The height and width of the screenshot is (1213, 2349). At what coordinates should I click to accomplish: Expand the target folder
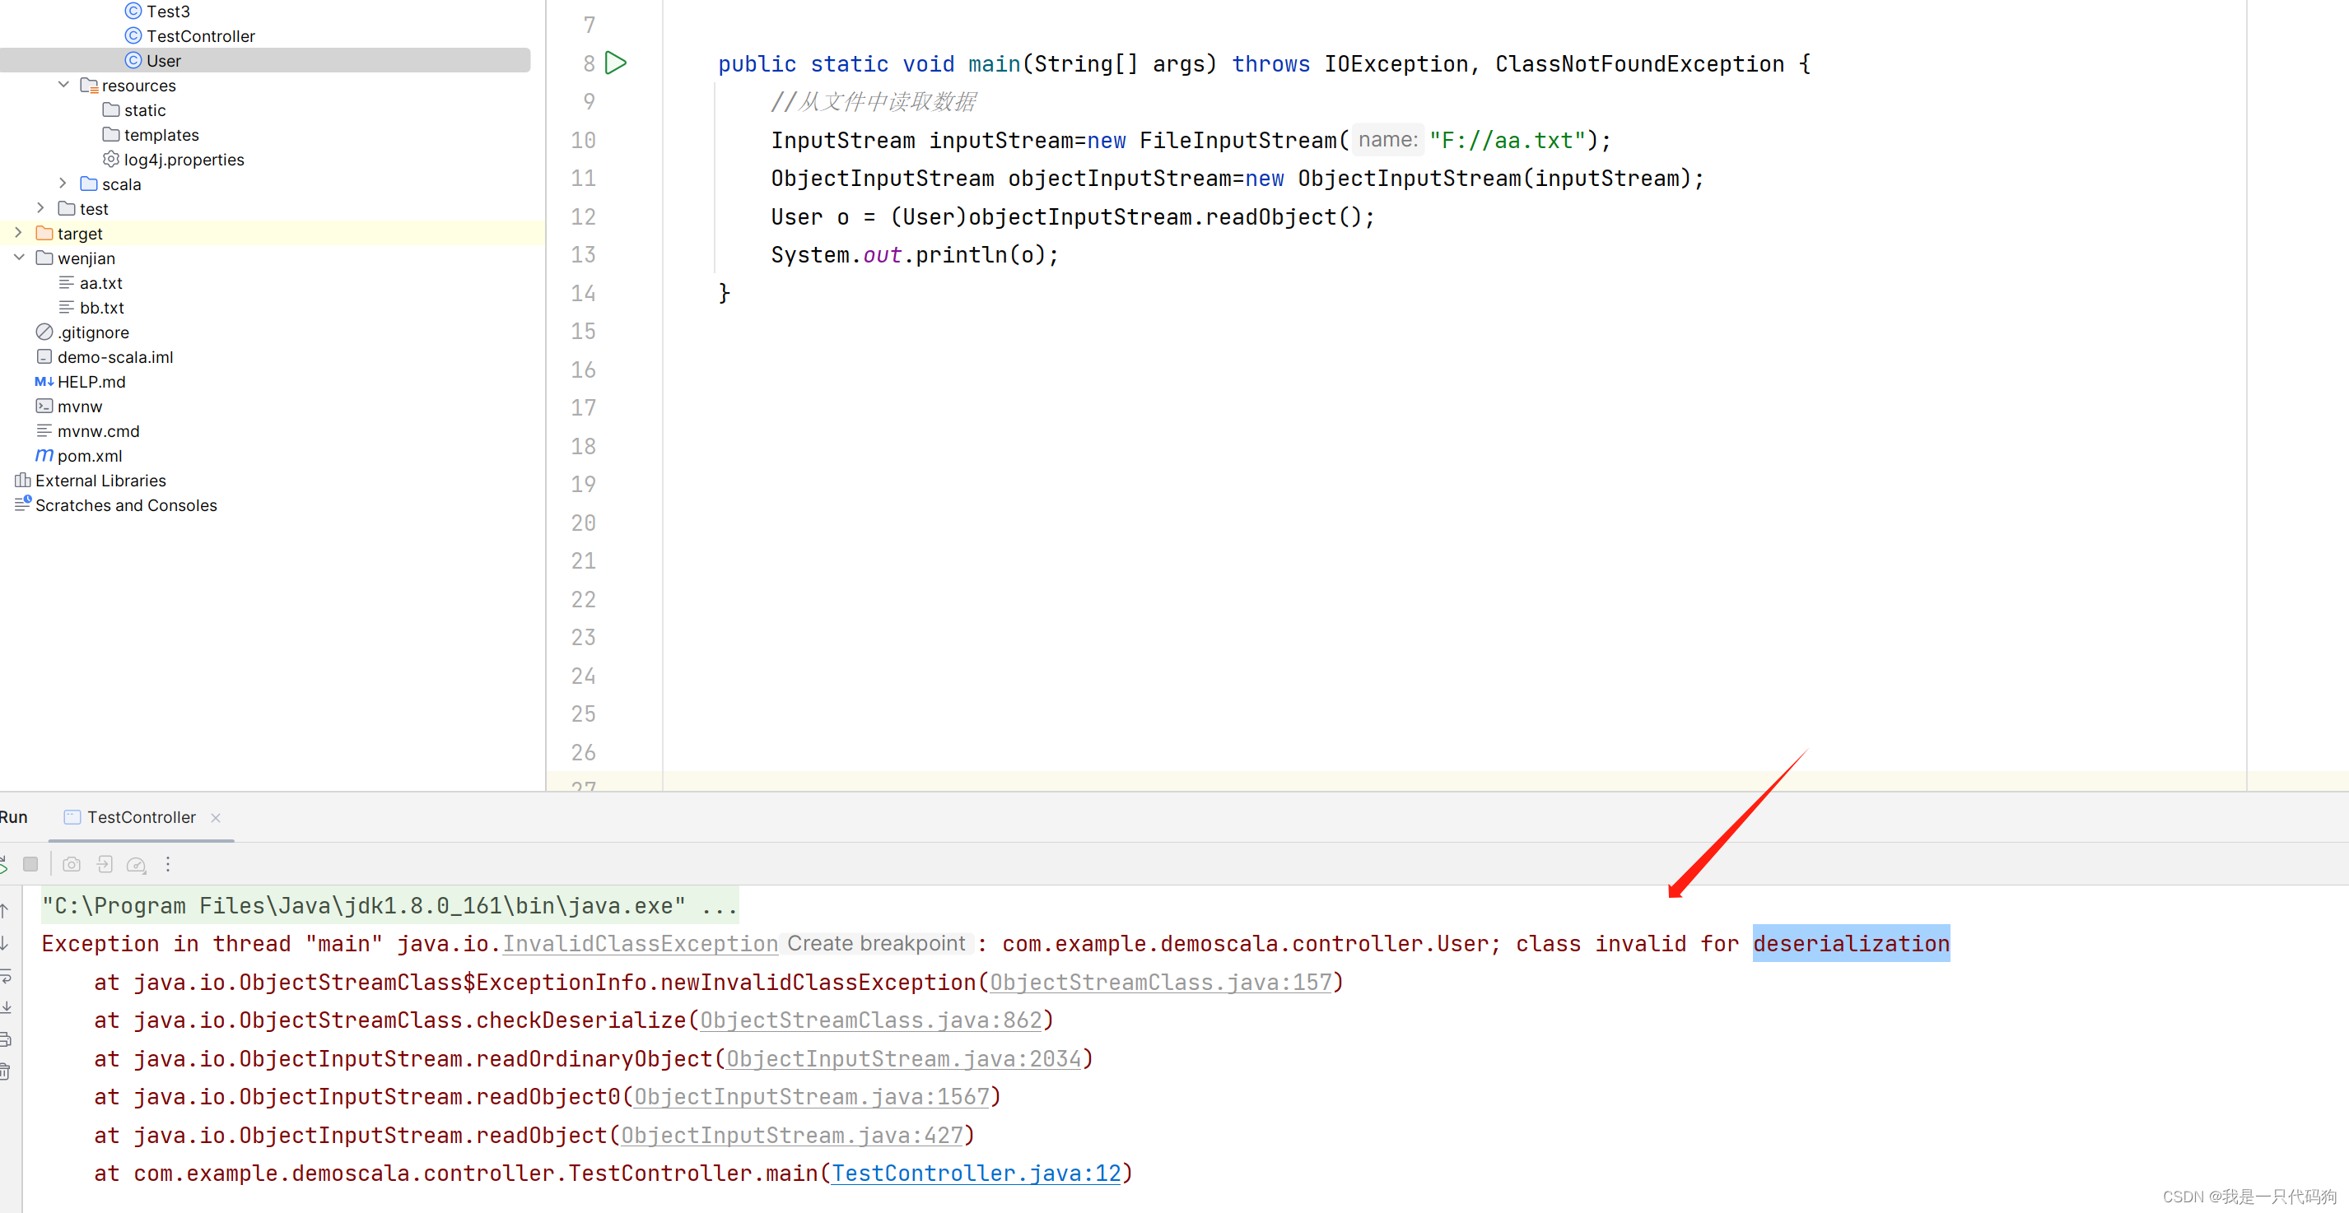19,234
